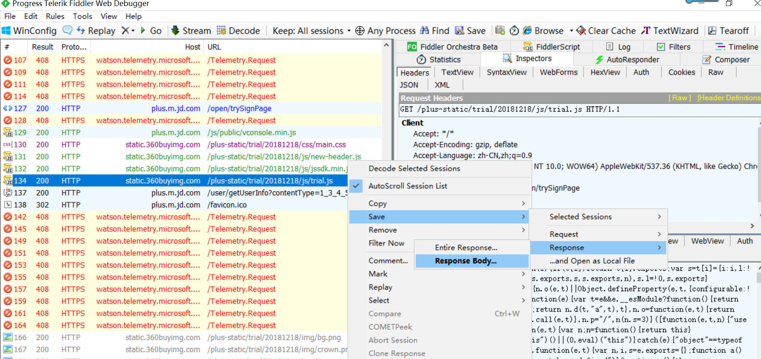Expand the Select submenu arrow
Screen dimensions: 761x359
[x=523, y=300]
